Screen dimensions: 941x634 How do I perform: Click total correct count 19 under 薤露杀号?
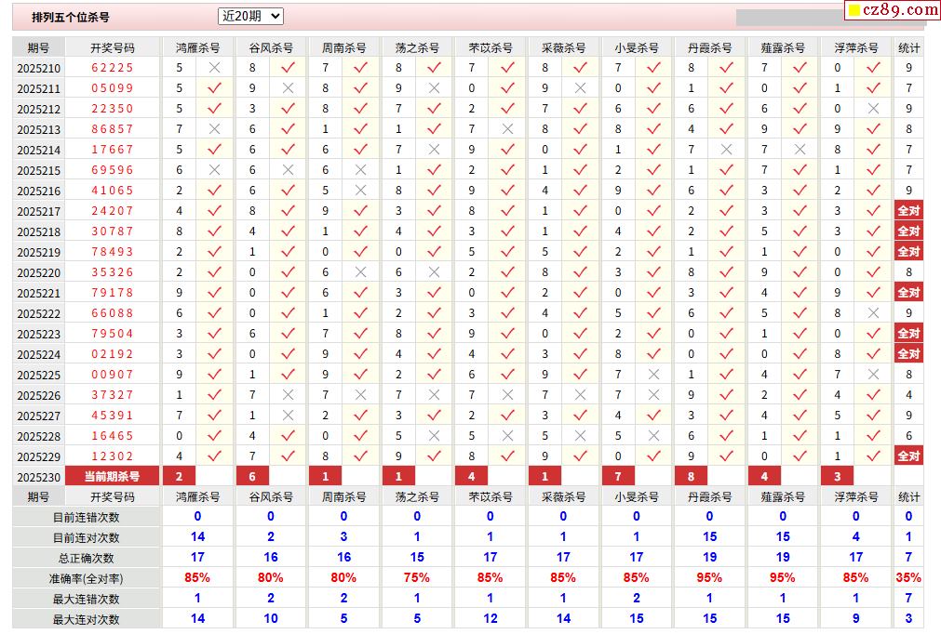[783, 557]
